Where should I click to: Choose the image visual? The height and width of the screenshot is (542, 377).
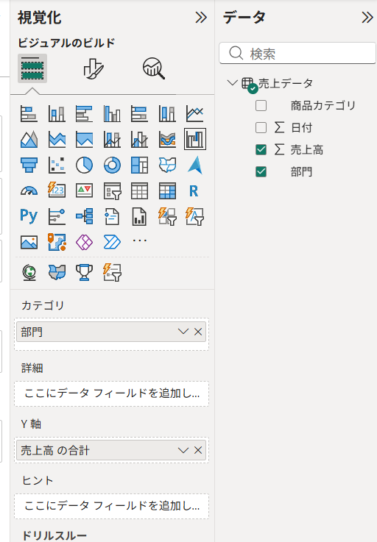(x=29, y=242)
